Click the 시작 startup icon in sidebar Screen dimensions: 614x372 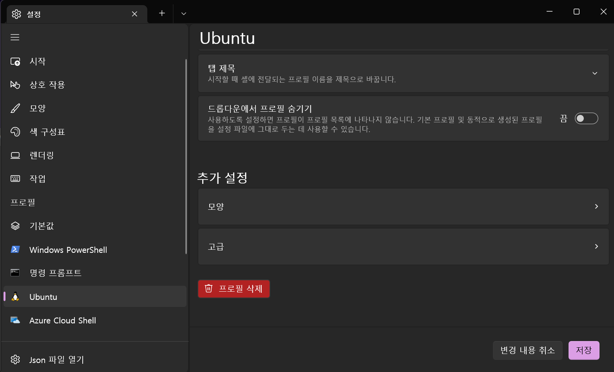pyautogui.click(x=15, y=62)
